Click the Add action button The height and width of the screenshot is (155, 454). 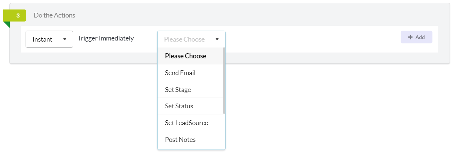tap(416, 37)
